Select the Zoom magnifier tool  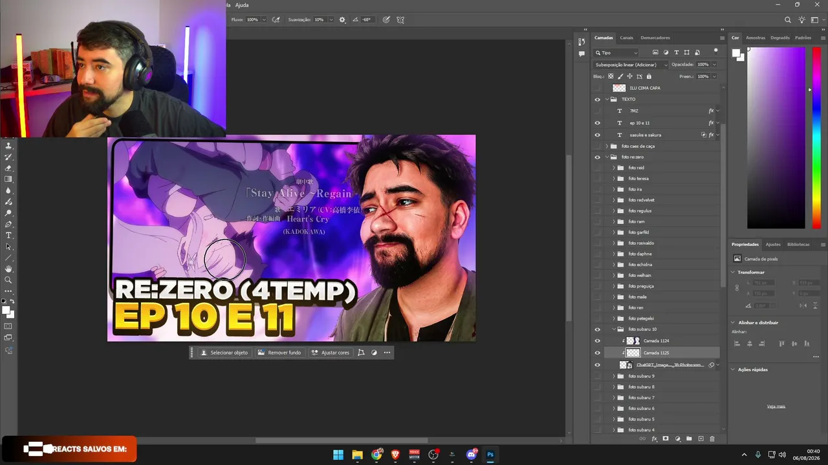point(8,280)
